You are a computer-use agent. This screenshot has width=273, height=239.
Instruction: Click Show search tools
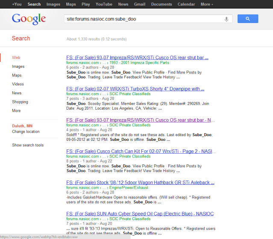[x=28, y=145]
